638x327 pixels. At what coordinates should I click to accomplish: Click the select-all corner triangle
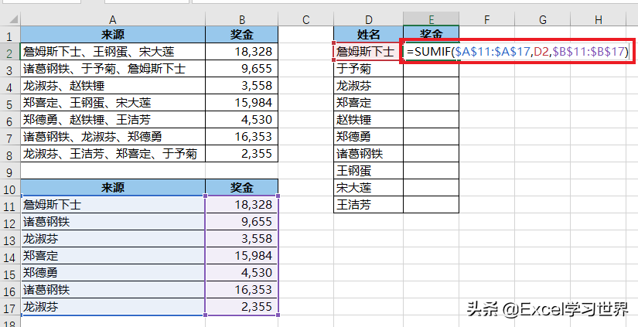pyautogui.click(x=13, y=19)
